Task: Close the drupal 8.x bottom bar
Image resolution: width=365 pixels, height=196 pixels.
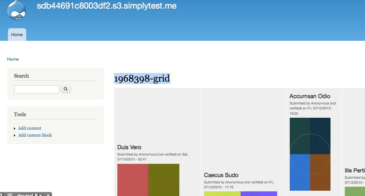Action: click(48, 195)
